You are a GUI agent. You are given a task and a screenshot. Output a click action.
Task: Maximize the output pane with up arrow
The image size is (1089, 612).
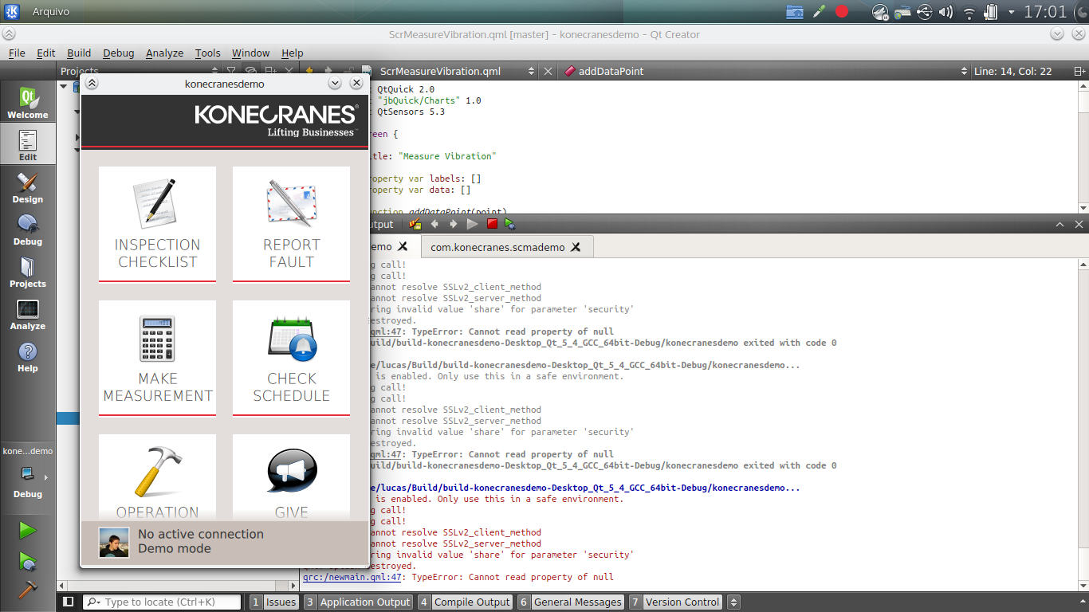(1060, 225)
